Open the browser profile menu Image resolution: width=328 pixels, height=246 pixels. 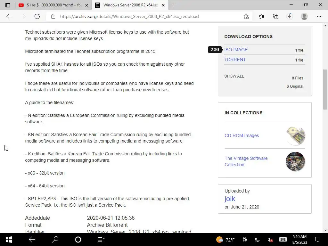304,16
